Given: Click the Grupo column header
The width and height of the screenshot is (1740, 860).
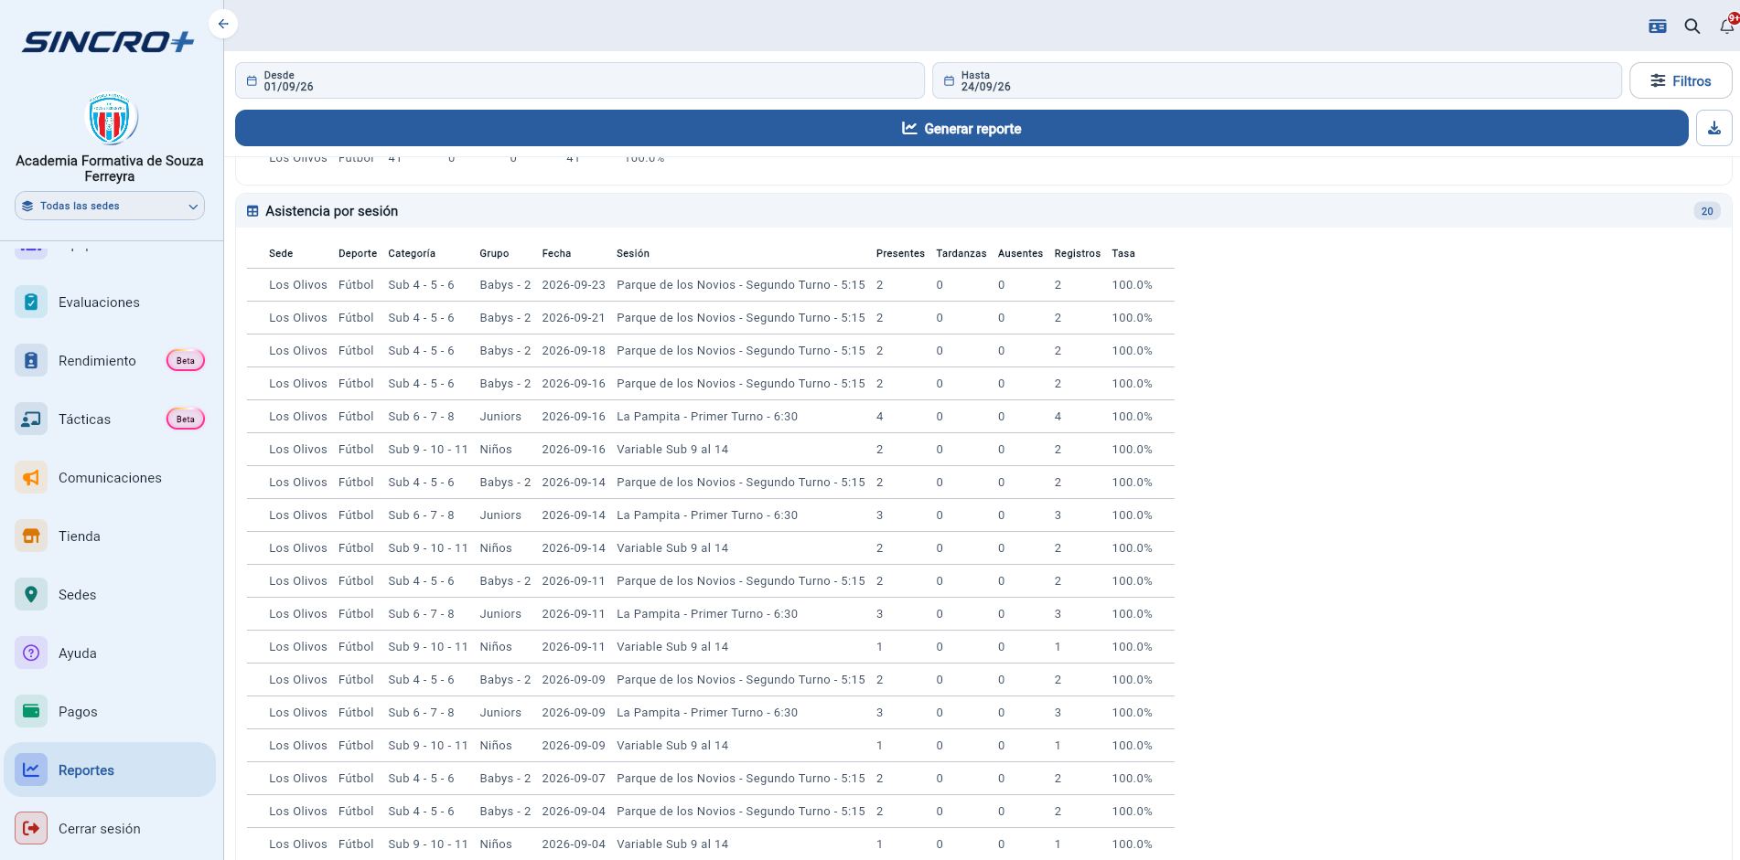Looking at the screenshot, I should 494,253.
